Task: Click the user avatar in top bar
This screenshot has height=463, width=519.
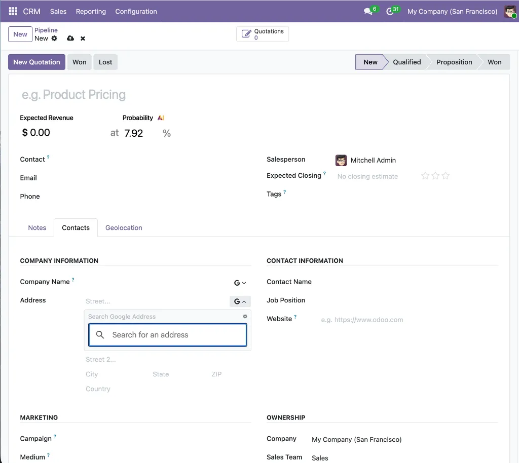Action: click(x=510, y=11)
